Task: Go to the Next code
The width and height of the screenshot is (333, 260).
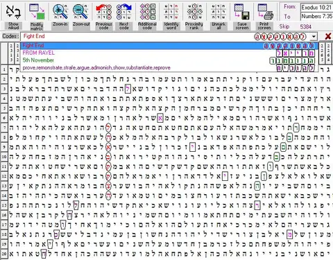Action: pos(124,12)
